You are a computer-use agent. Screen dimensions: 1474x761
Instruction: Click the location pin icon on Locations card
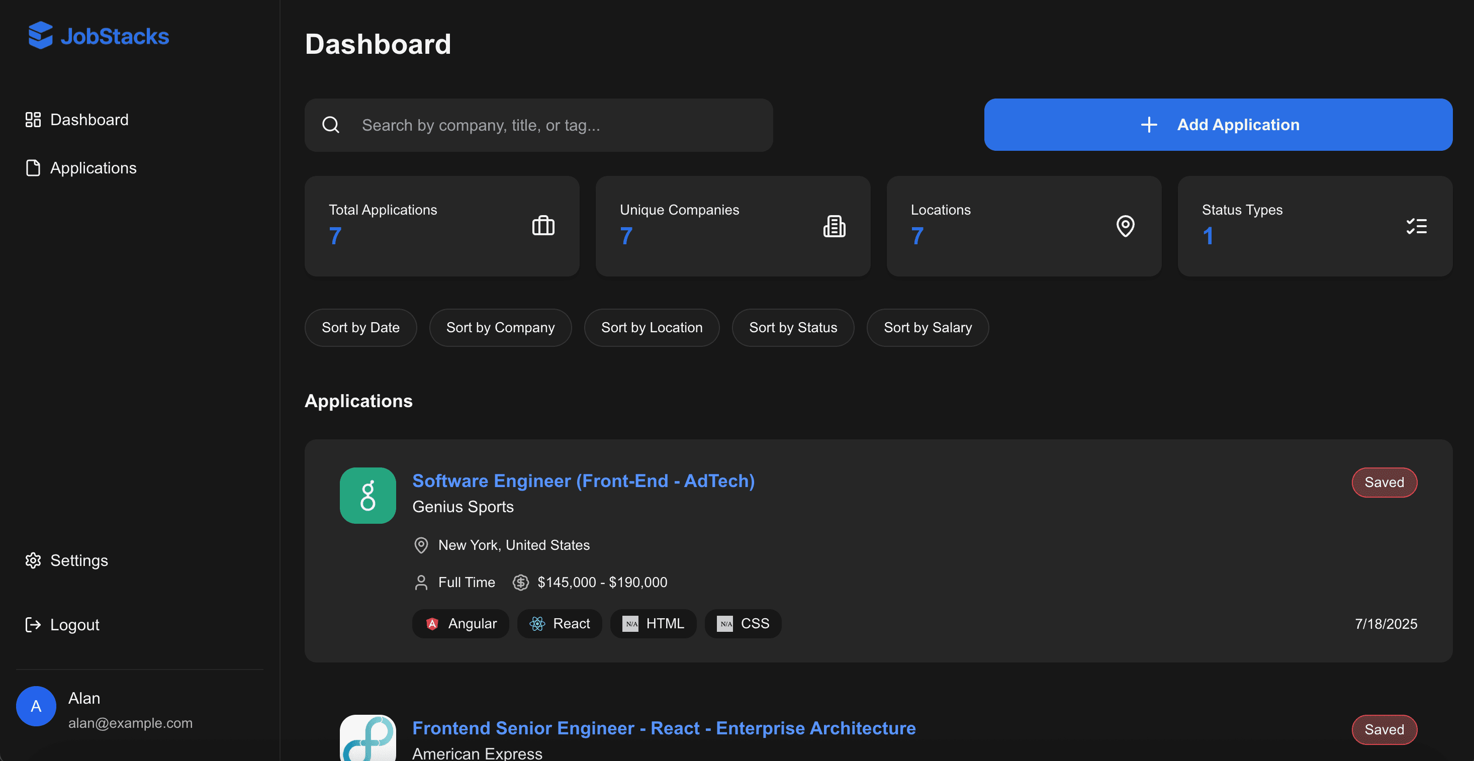point(1126,226)
